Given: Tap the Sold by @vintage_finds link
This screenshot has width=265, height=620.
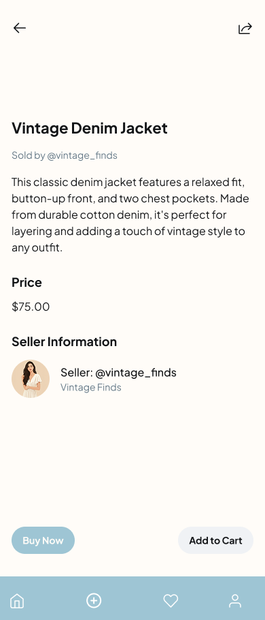Looking at the screenshot, I should tap(65, 155).
